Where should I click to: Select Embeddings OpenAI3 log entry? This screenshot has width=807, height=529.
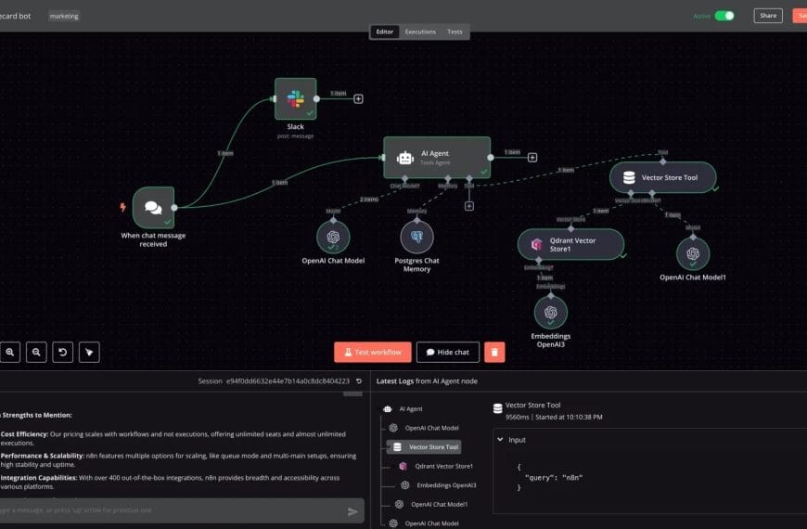click(x=439, y=485)
